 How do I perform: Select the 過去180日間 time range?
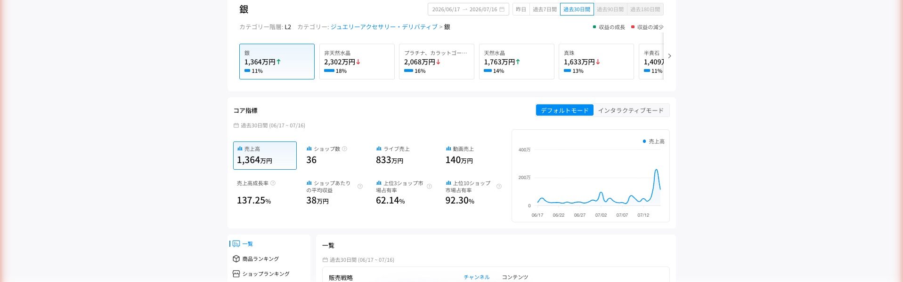pyautogui.click(x=645, y=9)
